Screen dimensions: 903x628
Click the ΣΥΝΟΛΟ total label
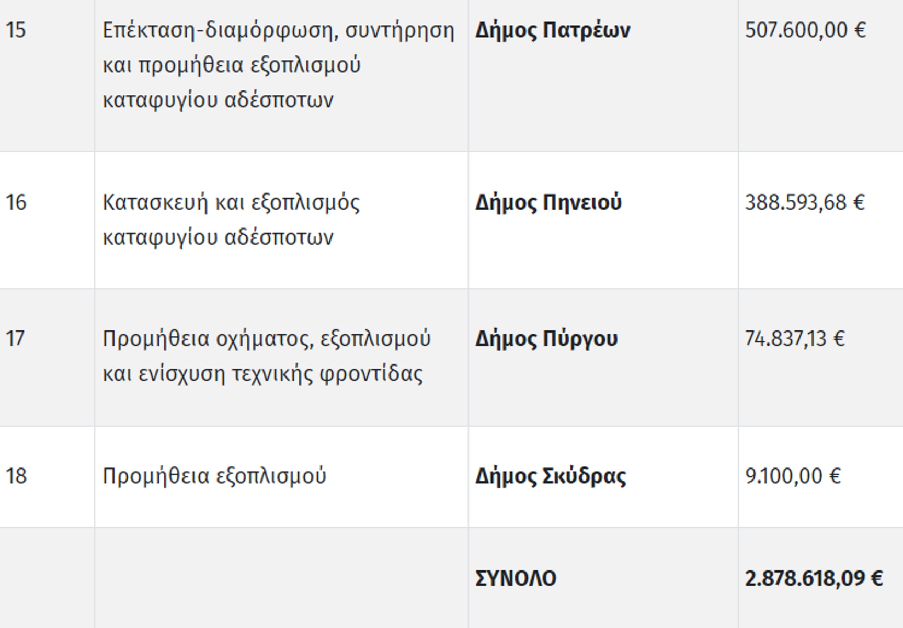(516, 578)
